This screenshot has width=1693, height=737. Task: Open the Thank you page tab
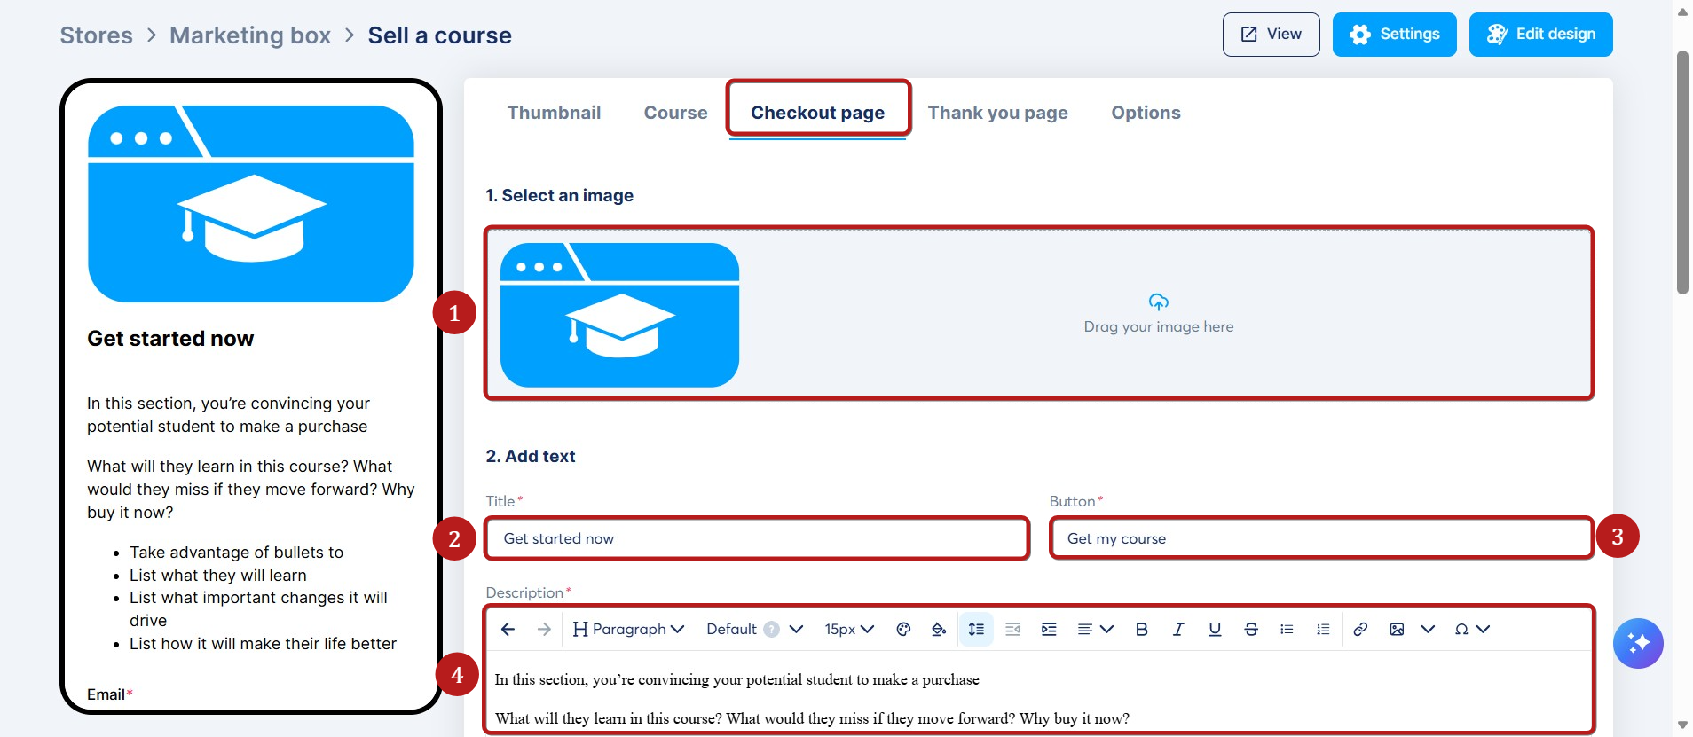(997, 113)
